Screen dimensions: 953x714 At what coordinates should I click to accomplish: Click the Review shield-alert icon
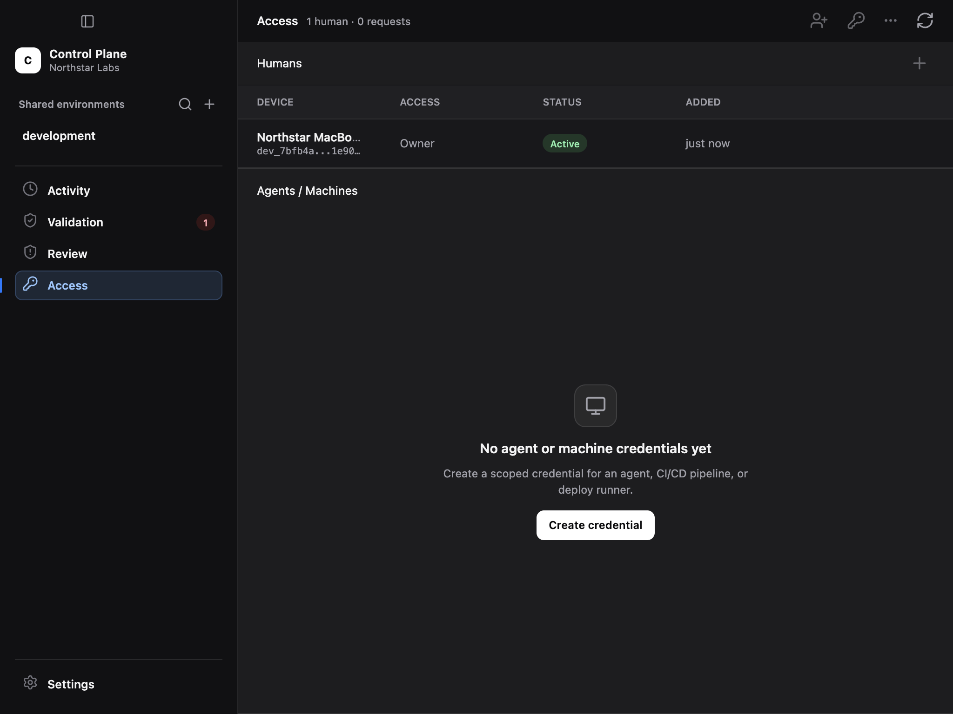[30, 252]
